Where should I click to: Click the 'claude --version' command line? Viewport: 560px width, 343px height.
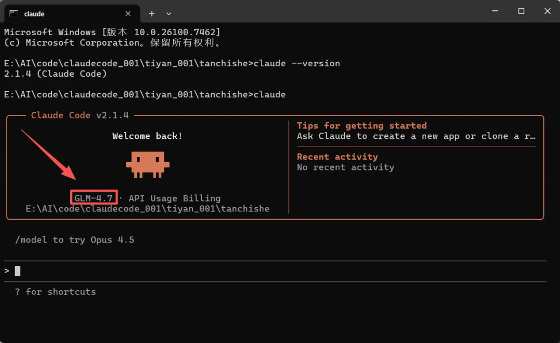point(172,64)
